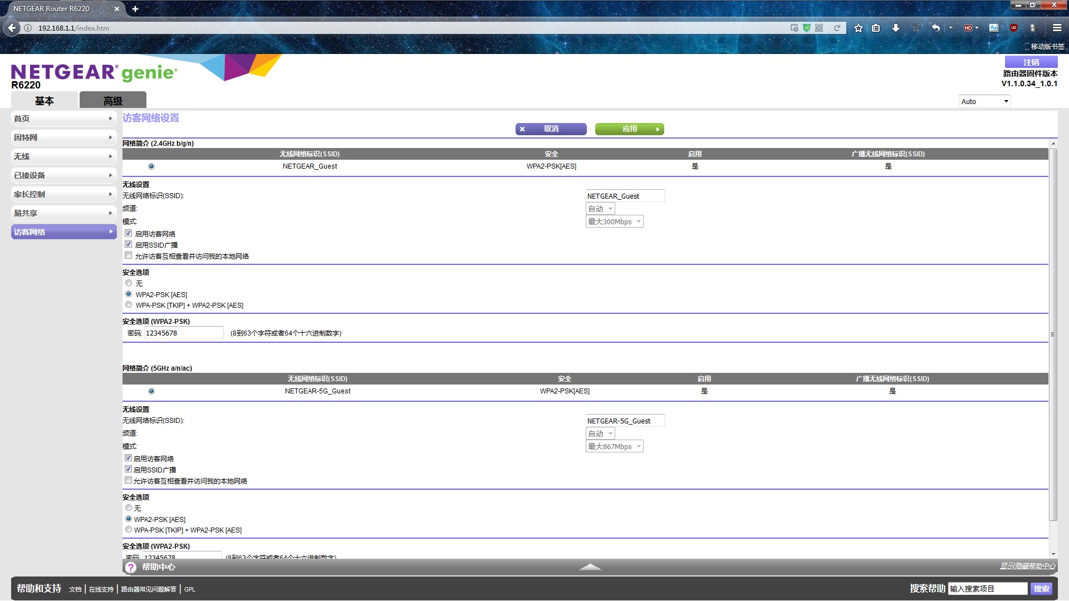Switch to the 基本 tab
Image resolution: width=1069 pixels, height=601 pixels.
(45, 100)
